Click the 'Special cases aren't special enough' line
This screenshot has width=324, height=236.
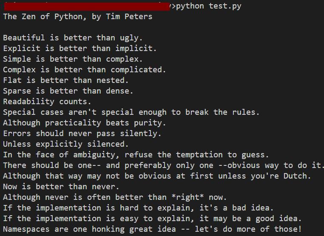coord(131,112)
